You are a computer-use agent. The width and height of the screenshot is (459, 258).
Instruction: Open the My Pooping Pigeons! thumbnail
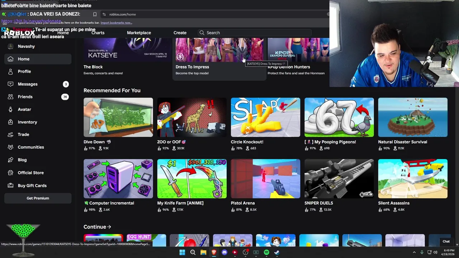[339, 117]
